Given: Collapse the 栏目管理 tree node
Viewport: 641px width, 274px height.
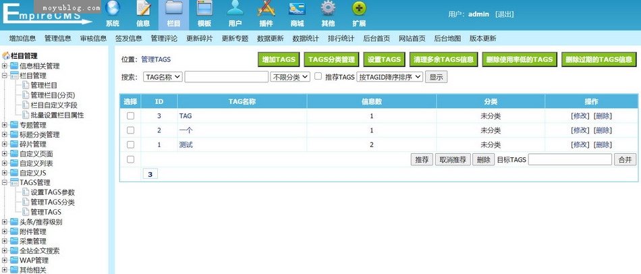Looking at the screenshot, I should point(5,76).
